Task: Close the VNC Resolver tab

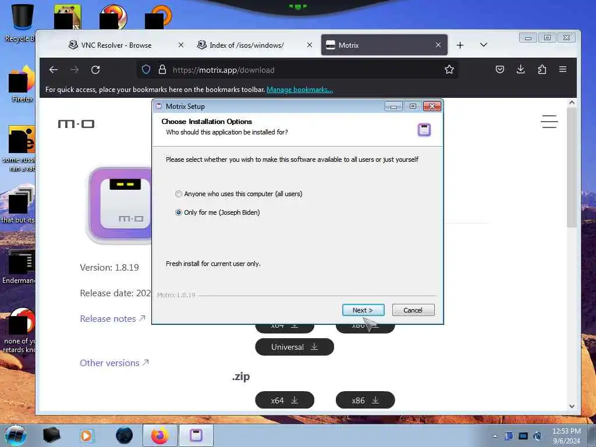Action: tap(181, 45)
